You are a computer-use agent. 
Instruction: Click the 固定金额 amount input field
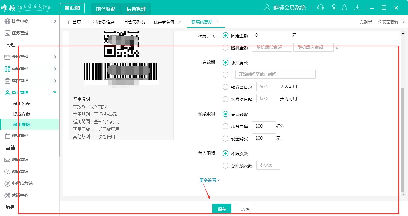point(272,35)
